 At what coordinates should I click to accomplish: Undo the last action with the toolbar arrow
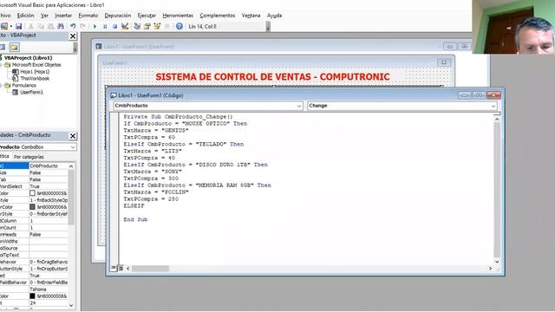pyautogui.click(x=73, y=26)
